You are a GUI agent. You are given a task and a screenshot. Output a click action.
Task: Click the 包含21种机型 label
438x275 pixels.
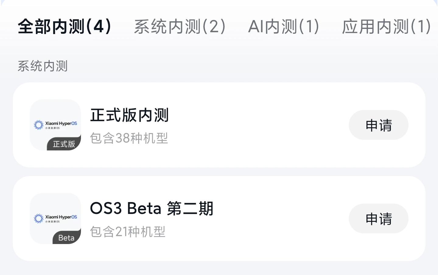128,232
